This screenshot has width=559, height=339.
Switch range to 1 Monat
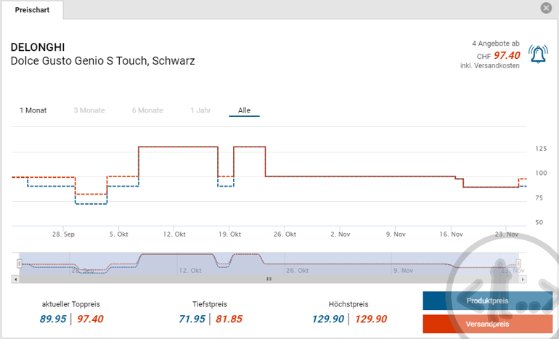33,110
